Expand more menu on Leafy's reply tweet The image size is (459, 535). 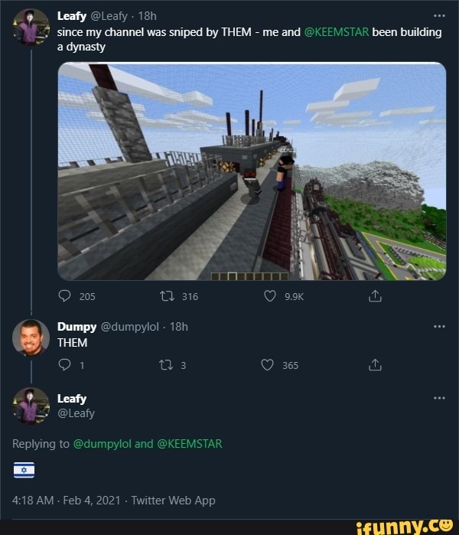pyautogui.click(x=438, y=398)
